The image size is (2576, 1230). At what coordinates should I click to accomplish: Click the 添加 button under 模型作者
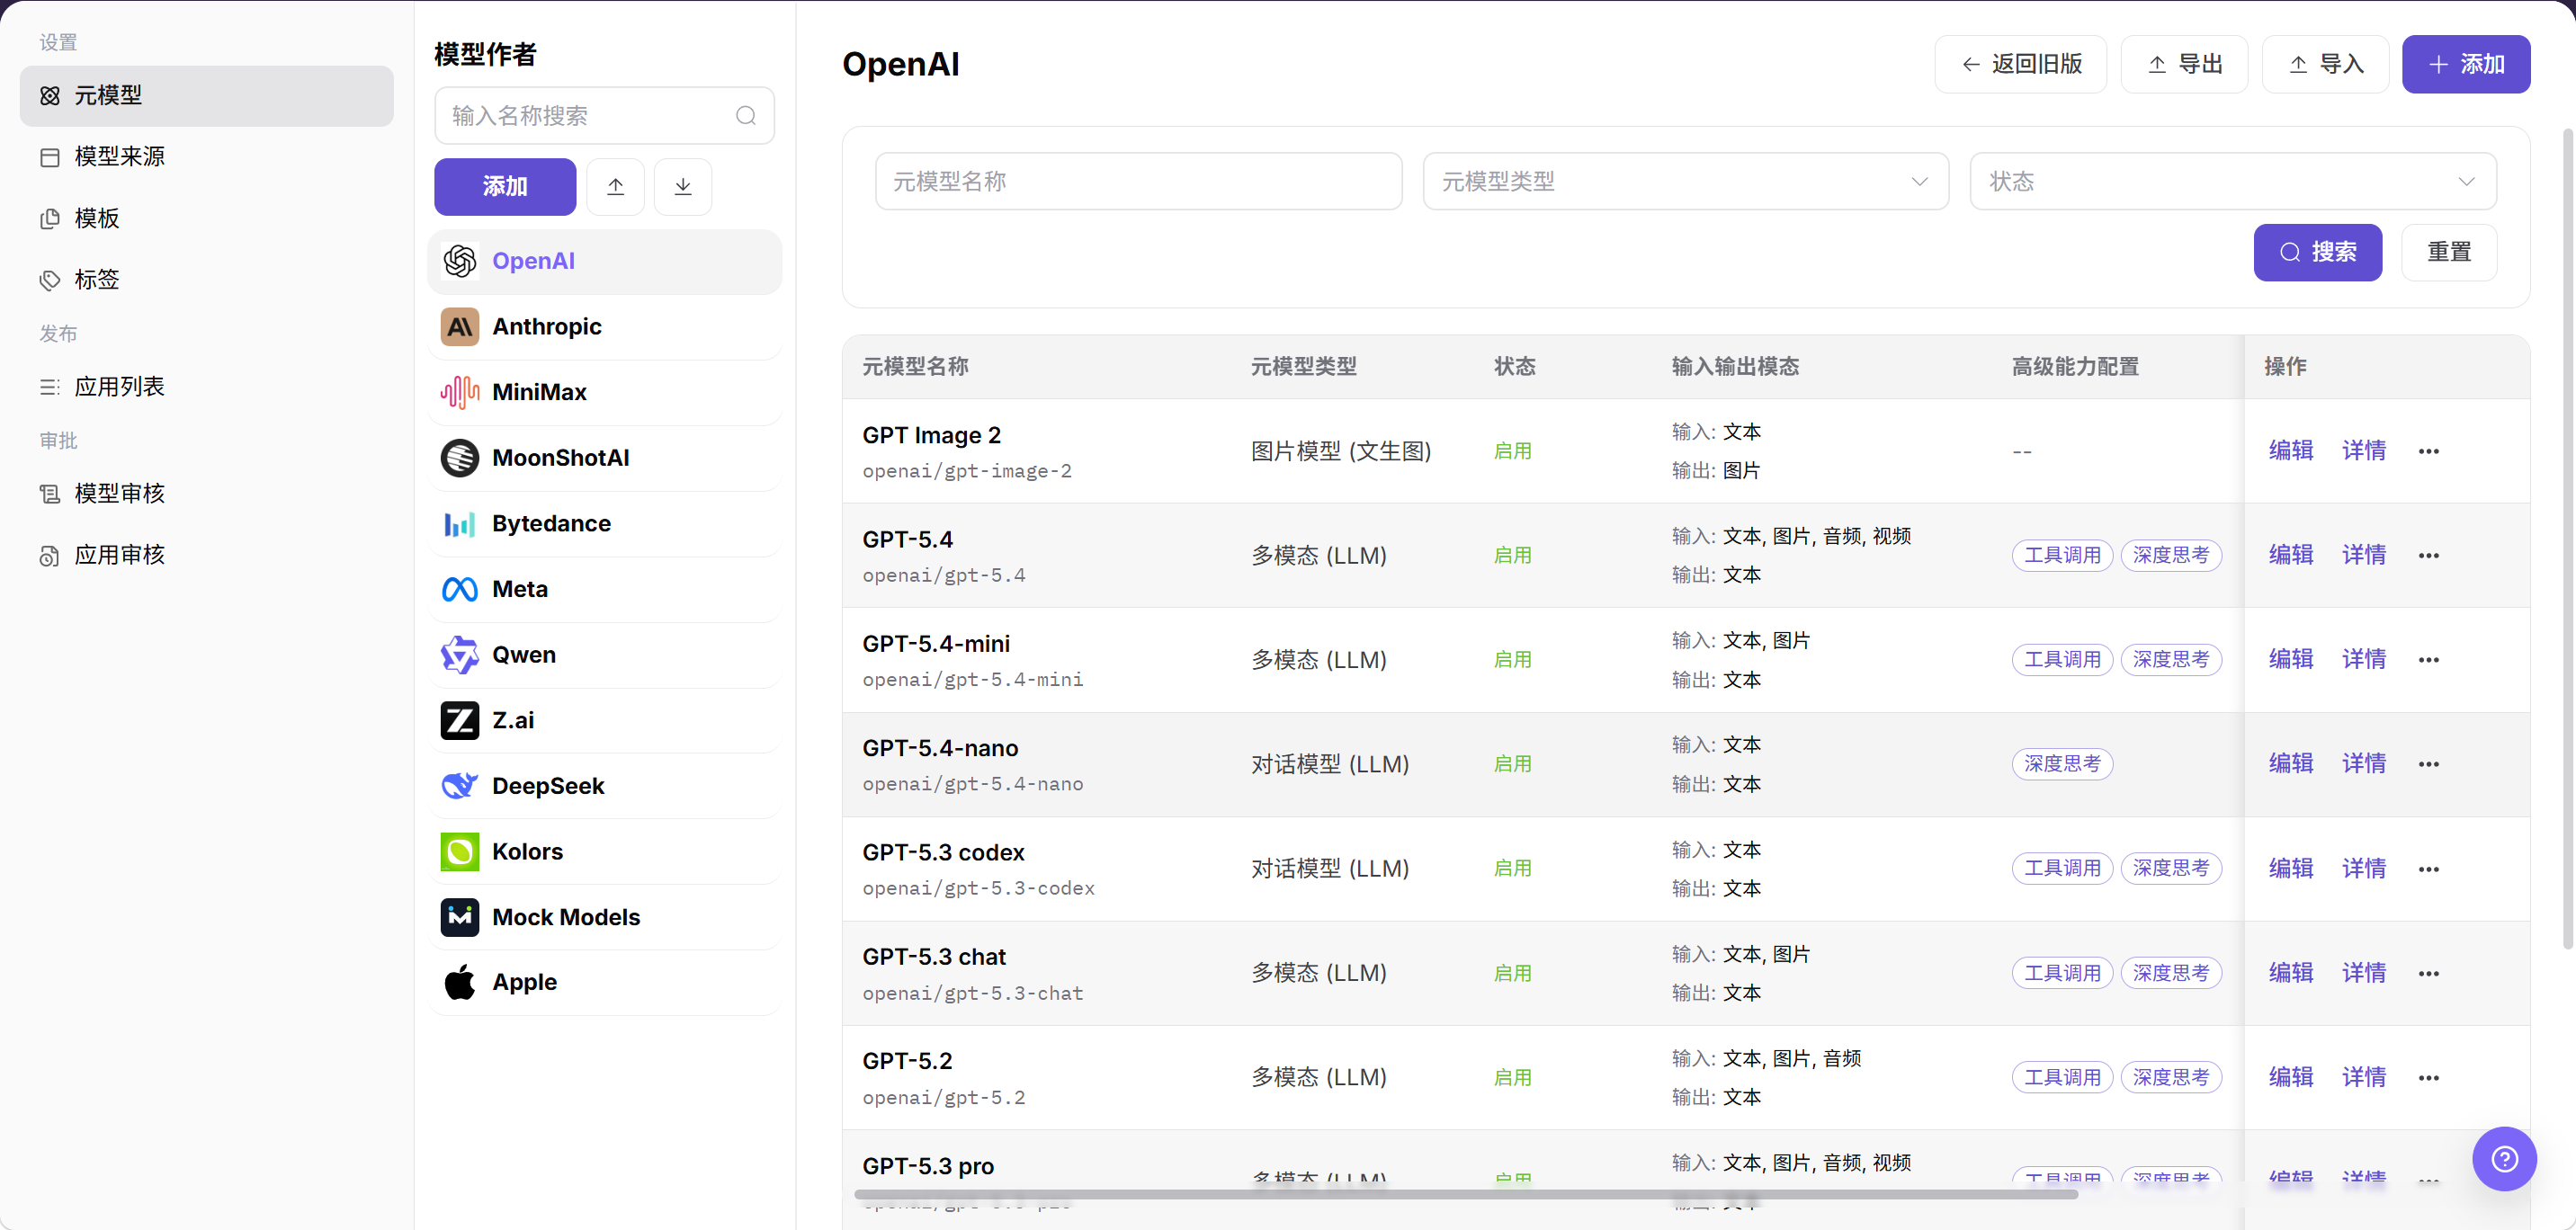point(505,186)
